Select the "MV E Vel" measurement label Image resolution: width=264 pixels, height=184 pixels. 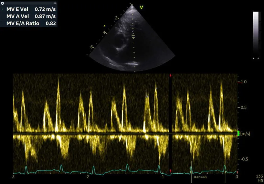pyautogui.click(x=17, y=9)
